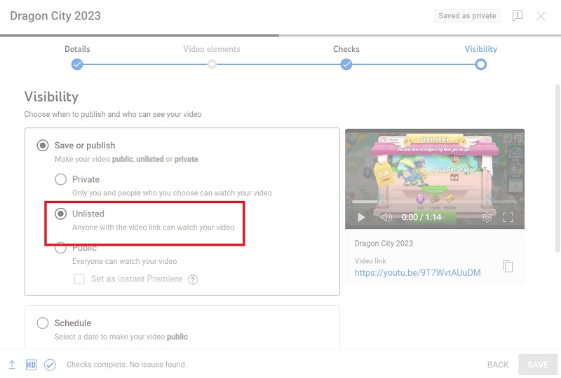Screen dimensions: 561x378
Task: Choose the Schedule option
Action: (x=43, y=323)
